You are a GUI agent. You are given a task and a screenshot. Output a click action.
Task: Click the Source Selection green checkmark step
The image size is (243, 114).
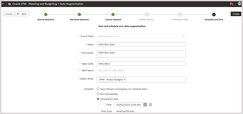pyautogui.click(x=46, y=14)
